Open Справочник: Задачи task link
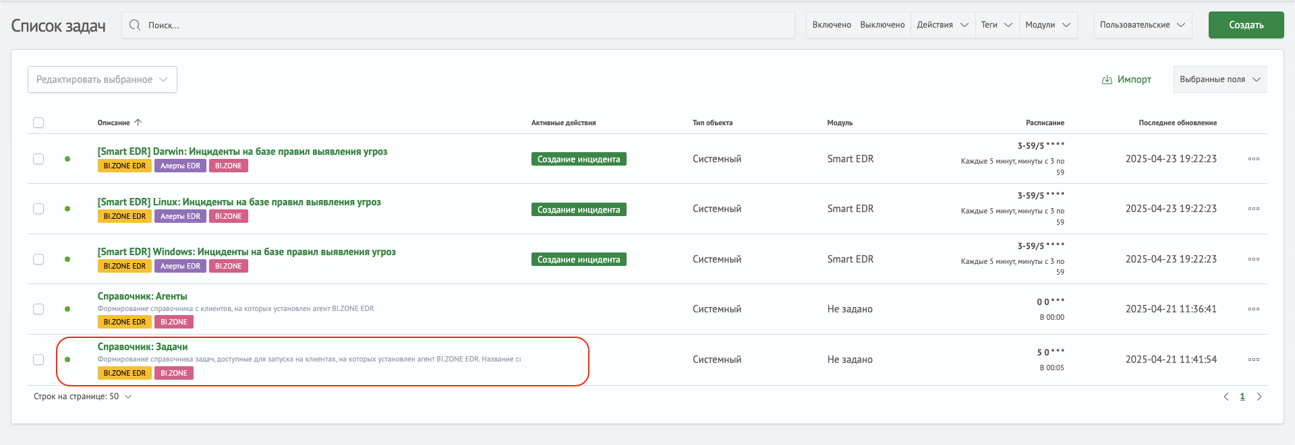This screenshot has width=1295, height=445. pos(142,347)
